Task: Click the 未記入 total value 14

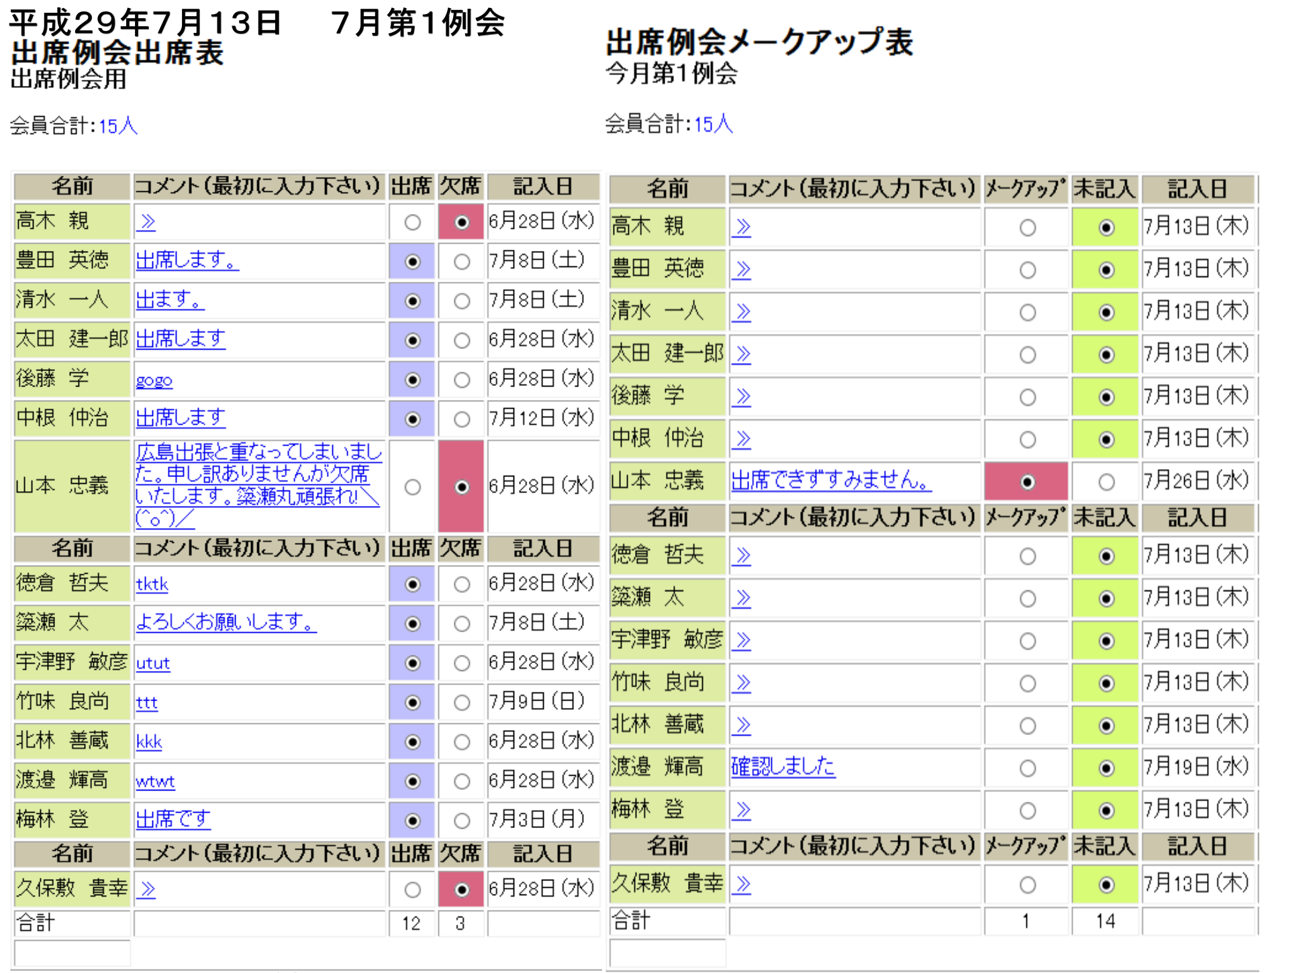Action: [x=1105, y=921]
